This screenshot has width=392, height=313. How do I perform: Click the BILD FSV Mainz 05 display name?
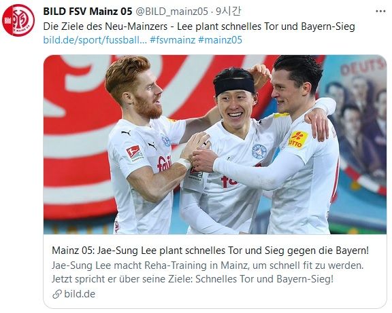pos(88,12)
